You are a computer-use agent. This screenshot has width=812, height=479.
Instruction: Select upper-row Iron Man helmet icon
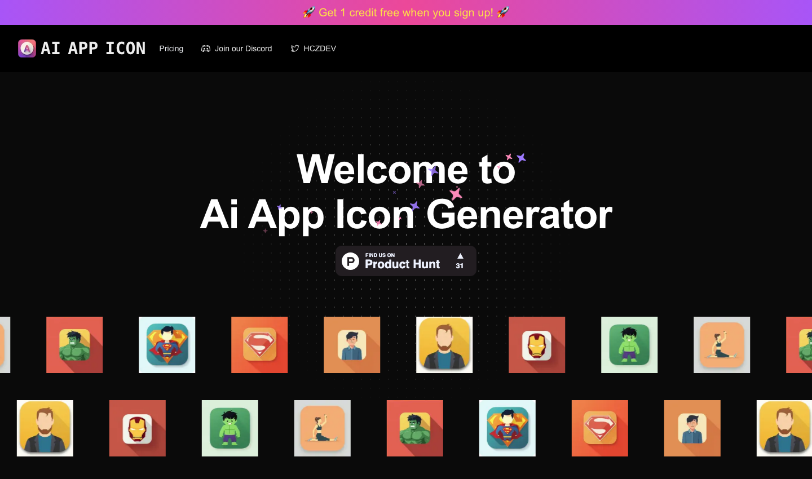coord(537,345)
